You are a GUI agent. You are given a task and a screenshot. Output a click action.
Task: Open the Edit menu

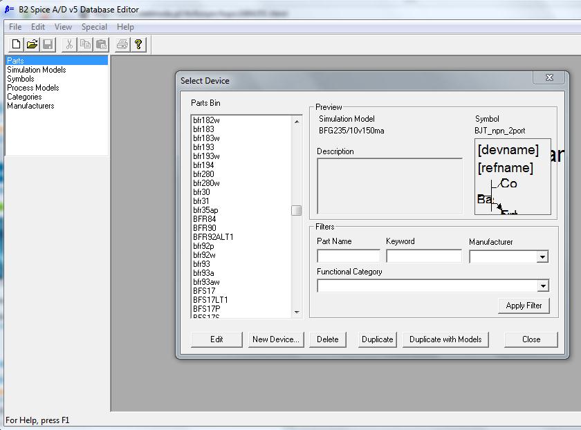click(x=38, y=27)
